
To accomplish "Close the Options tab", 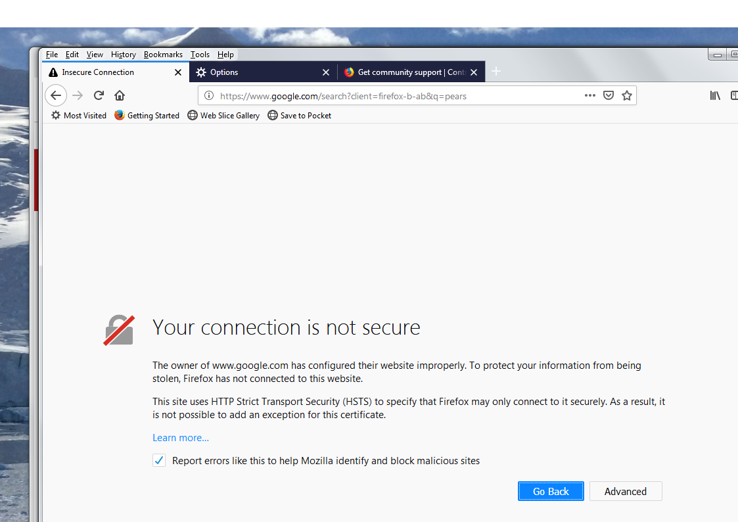I will coord(326,72).
